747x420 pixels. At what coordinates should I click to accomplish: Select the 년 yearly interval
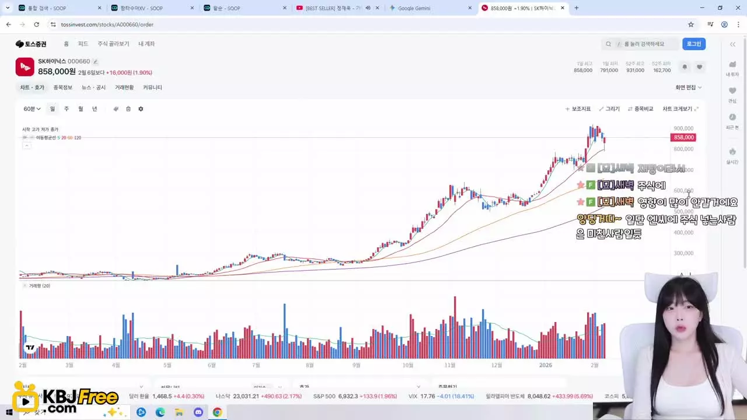95,109
